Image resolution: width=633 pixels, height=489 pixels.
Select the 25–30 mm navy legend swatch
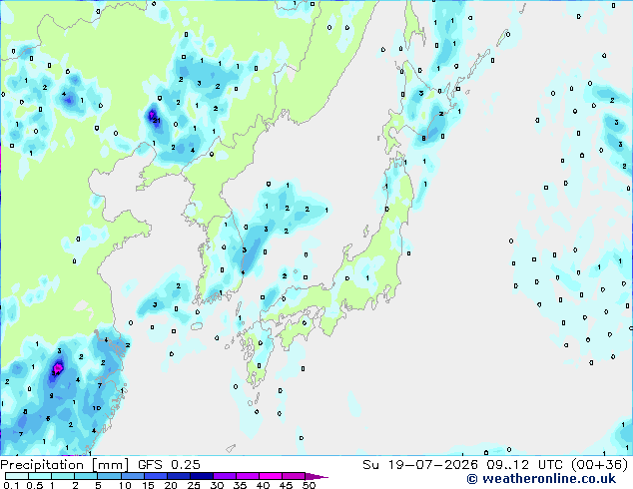coord(201,476)
